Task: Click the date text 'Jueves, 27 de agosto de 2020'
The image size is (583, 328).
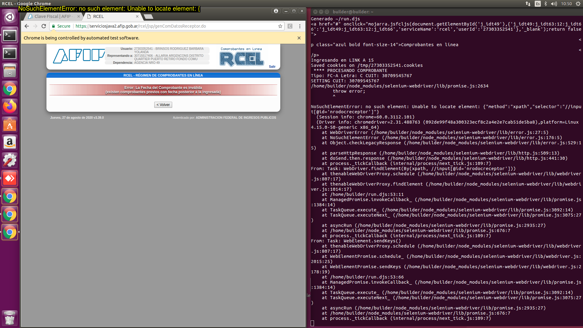Action: coord(71,118)
